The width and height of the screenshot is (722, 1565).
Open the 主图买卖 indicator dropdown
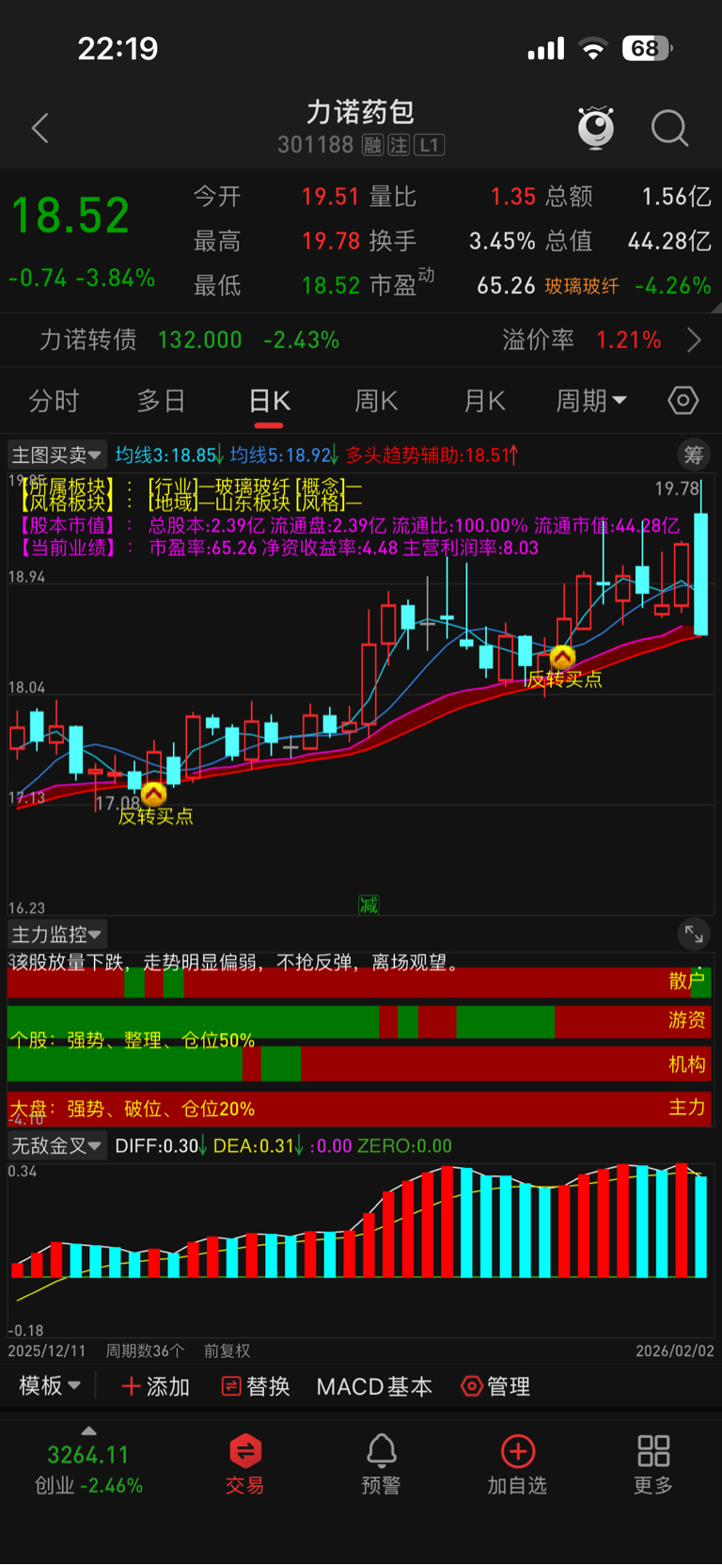[x=56, y=455]
